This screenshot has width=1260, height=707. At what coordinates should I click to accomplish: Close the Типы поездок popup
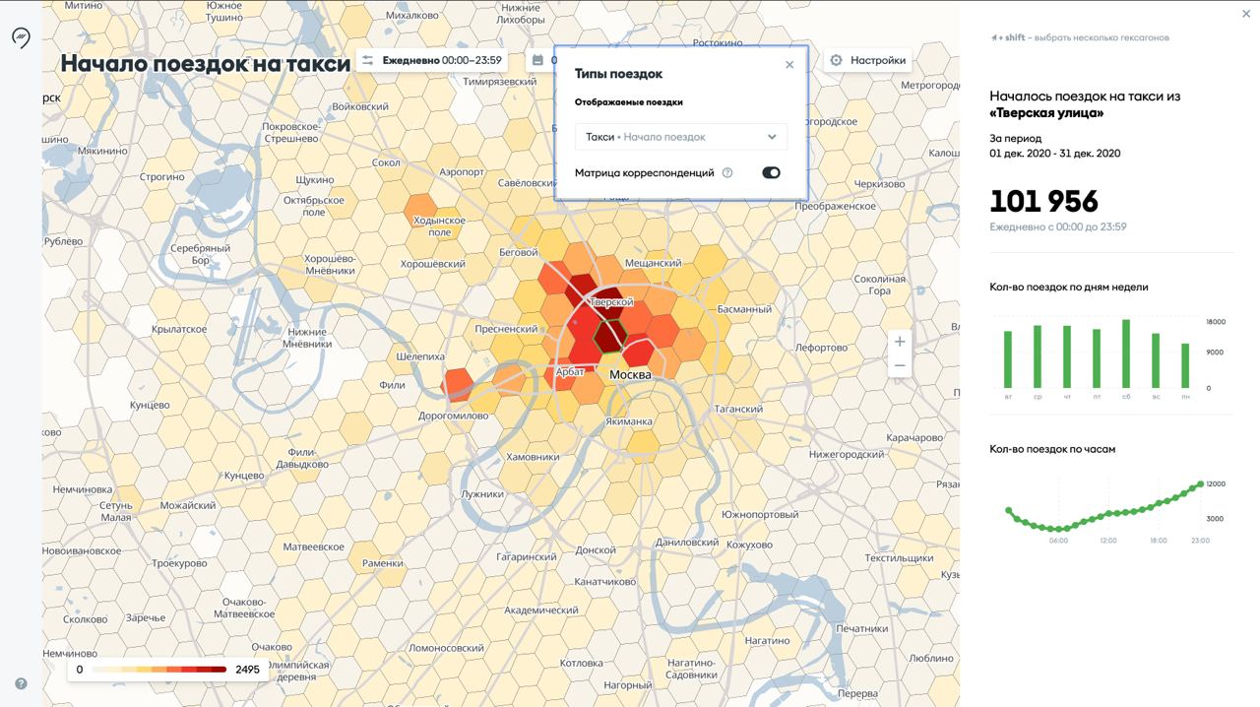coord(788,65)
